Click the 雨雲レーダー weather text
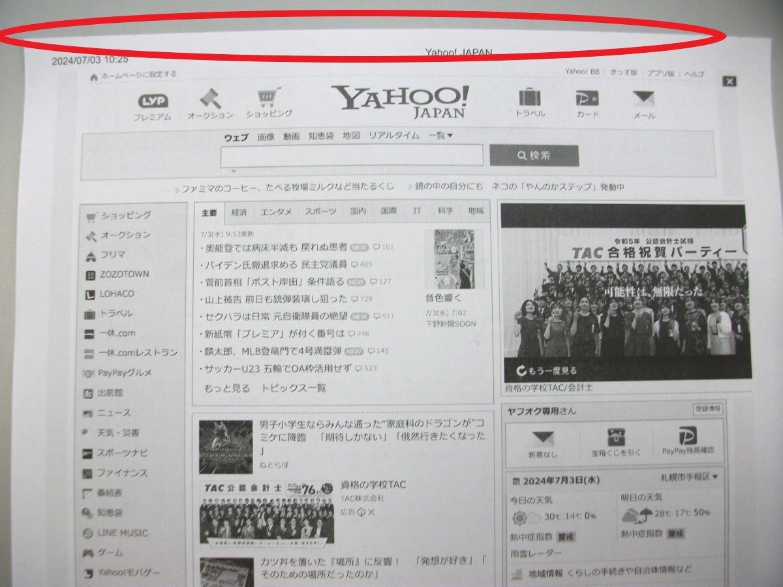 [535, 554]
